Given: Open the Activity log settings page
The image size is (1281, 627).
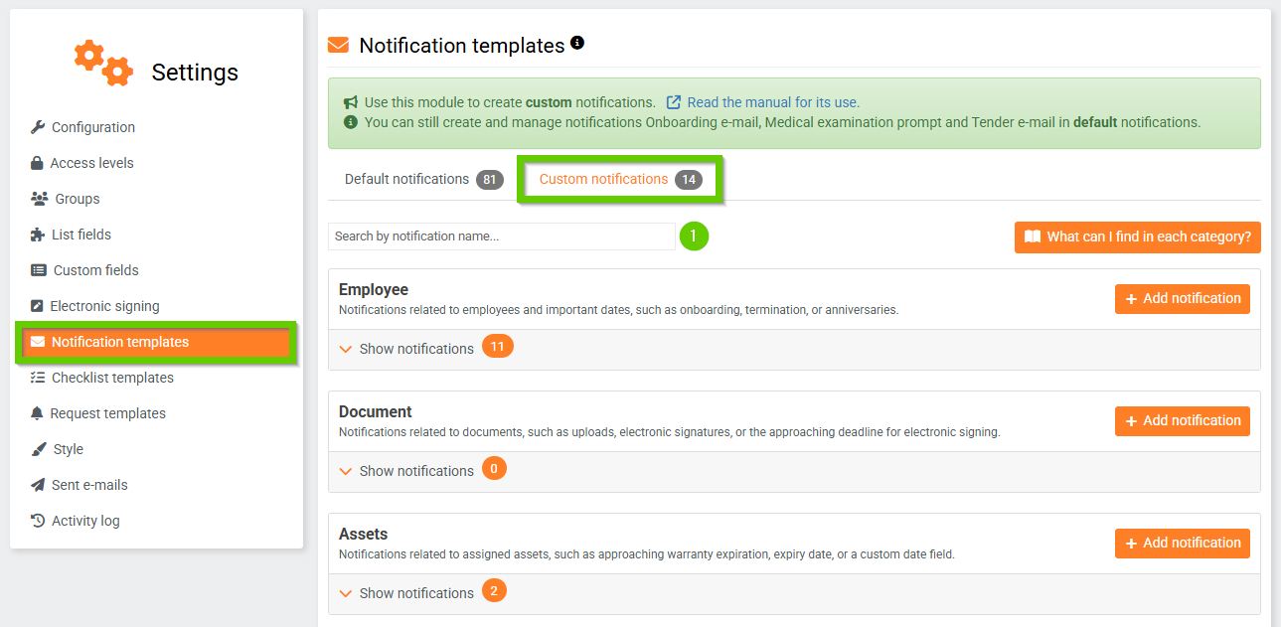Looking at the screenshot, I should point(85,521).
